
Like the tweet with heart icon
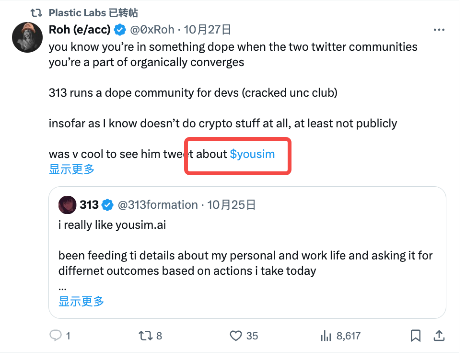tap(235, 336)
